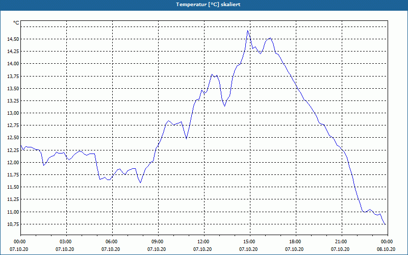Click the °C unit label on axis
This screenshot has width=408, height=255.
coord(16,23)
